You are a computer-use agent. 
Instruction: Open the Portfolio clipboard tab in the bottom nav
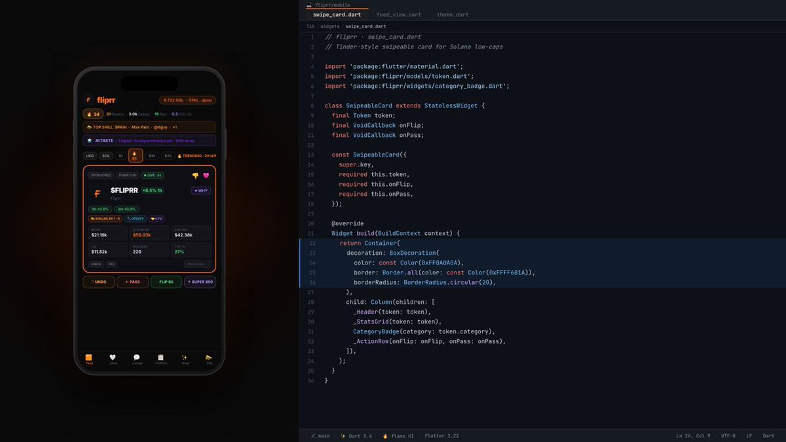coord(161,359)
